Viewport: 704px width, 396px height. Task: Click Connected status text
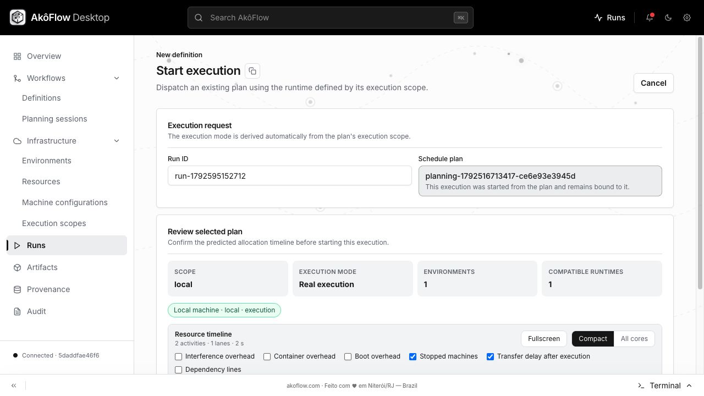click(x=61, y=355)
